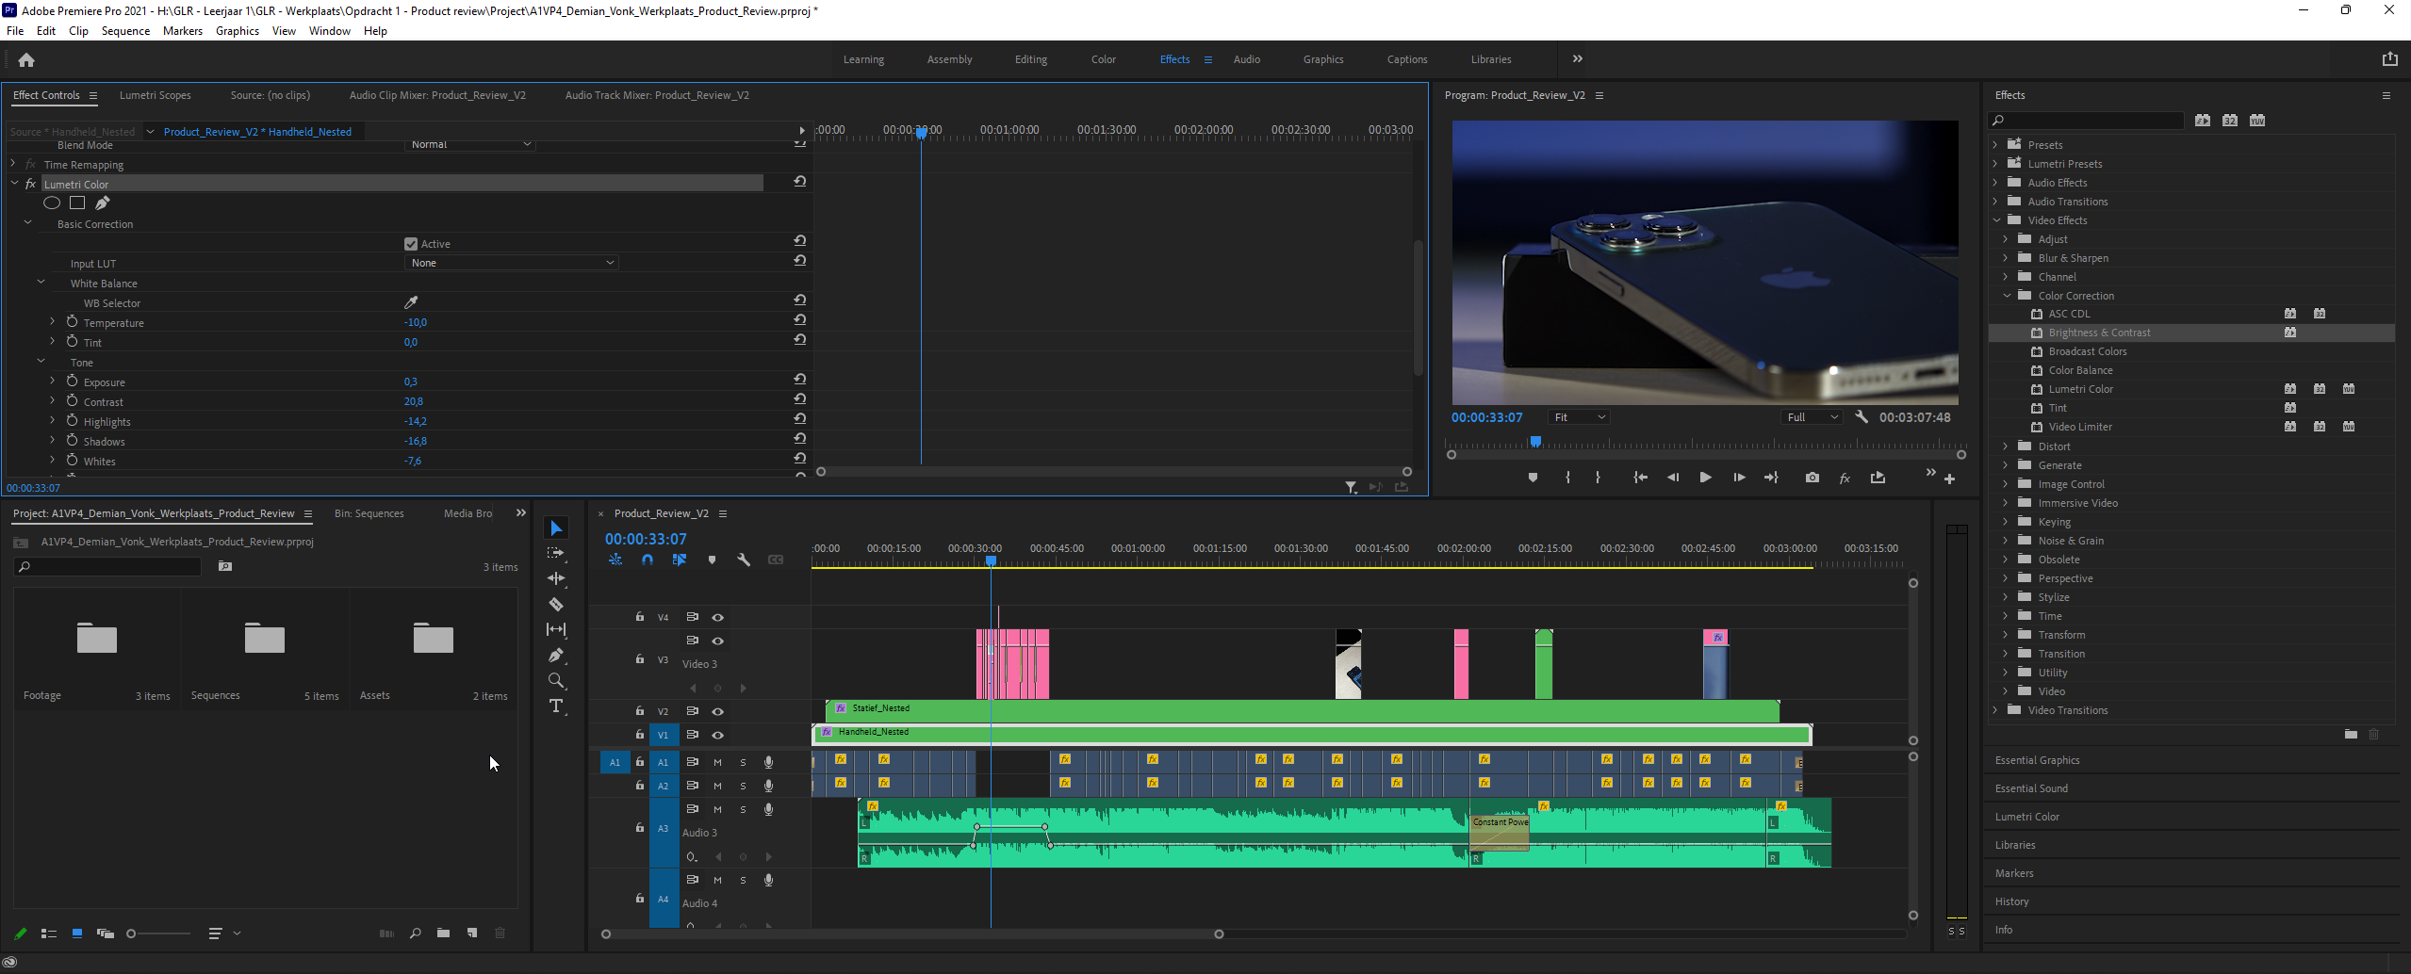Hide the V2 track output

[x=718, y=711]
